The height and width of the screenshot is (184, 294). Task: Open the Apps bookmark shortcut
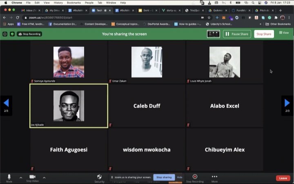tap(9, 24)
